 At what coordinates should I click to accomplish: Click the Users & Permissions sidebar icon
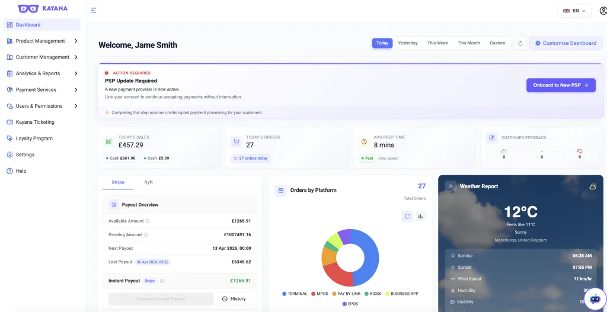coord(9,106)
